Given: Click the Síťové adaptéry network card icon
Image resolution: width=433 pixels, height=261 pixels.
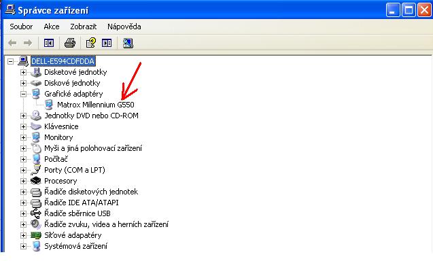Looking at the screenshot, I should [x=36, y=235].
